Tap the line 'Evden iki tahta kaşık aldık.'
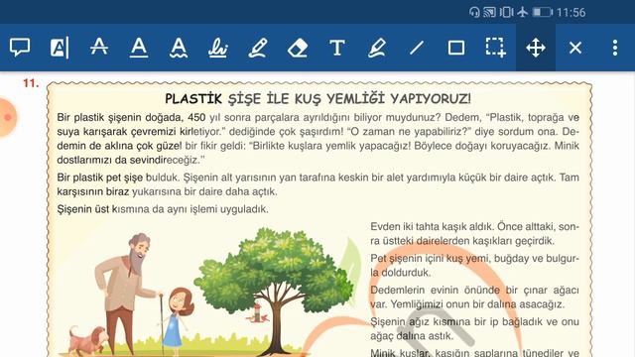The image size is (635, 357). 433,226
